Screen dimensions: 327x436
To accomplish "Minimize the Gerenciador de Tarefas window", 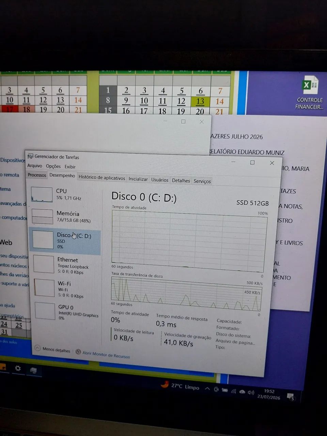I will 233,162.
